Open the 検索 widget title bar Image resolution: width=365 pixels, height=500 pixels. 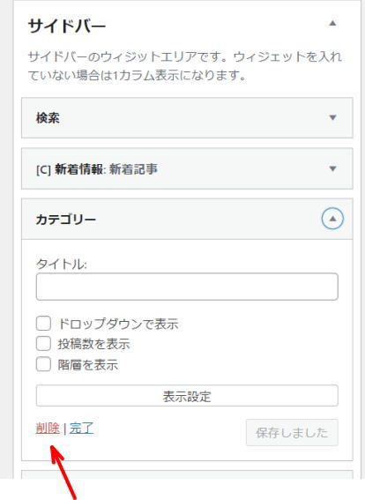click(187, 118)
